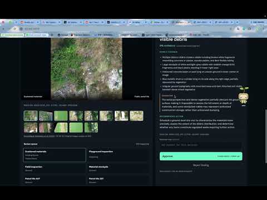Screen dimensions: 267x200
Task: Click the 'visible debris' heading text
Action: click(x=173, y=39)
